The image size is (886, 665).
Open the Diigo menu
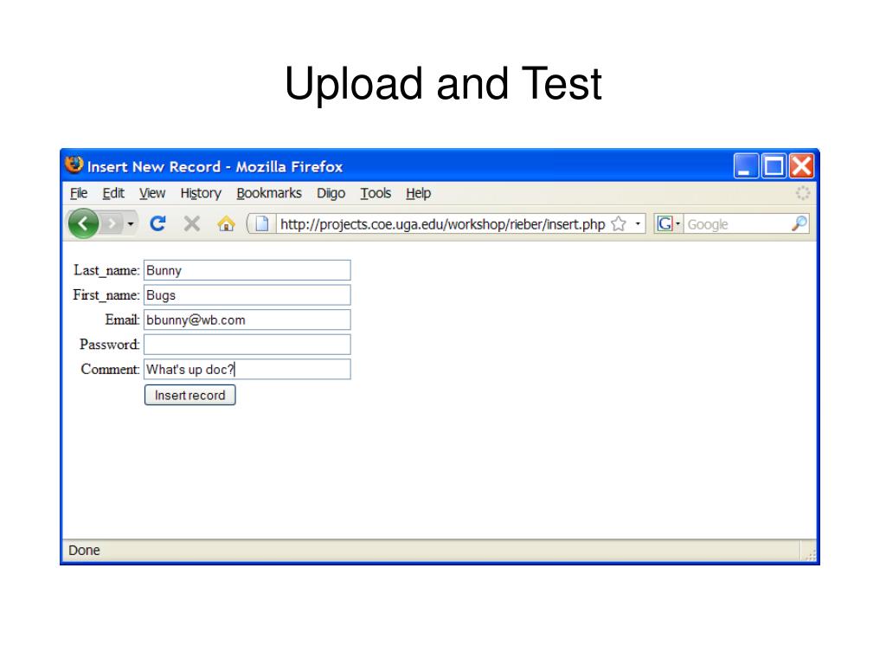point(331,193)
